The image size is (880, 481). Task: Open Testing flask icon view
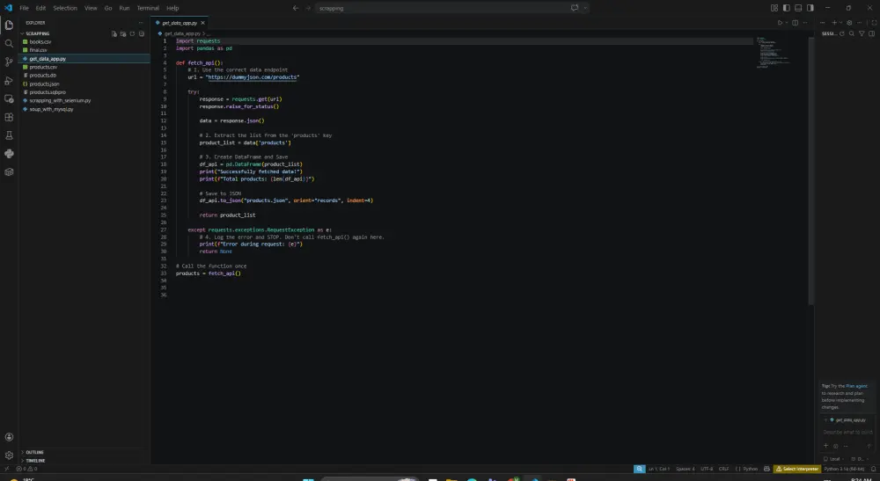[x=9, y=135]
